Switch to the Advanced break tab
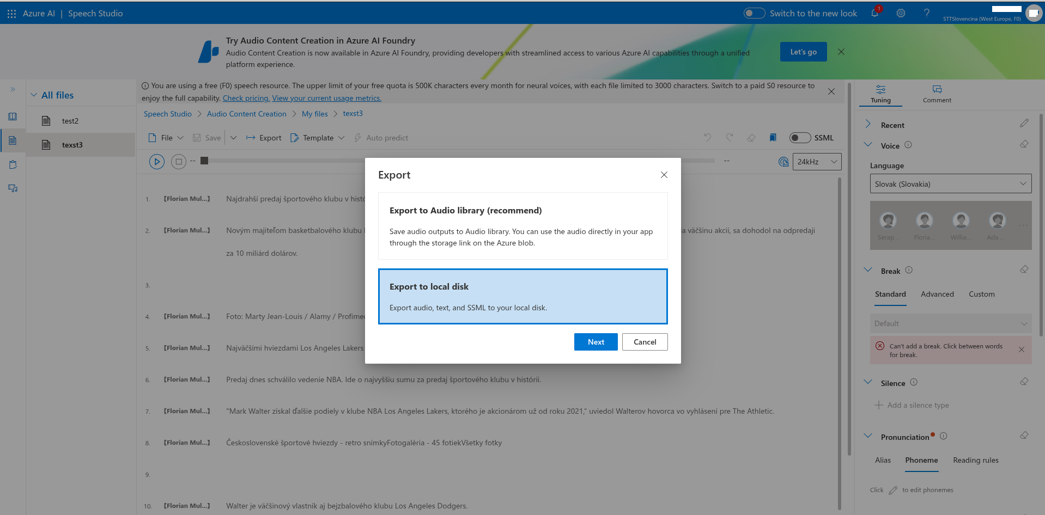Viewport: 1045px width, 515px height. (937, 294)
